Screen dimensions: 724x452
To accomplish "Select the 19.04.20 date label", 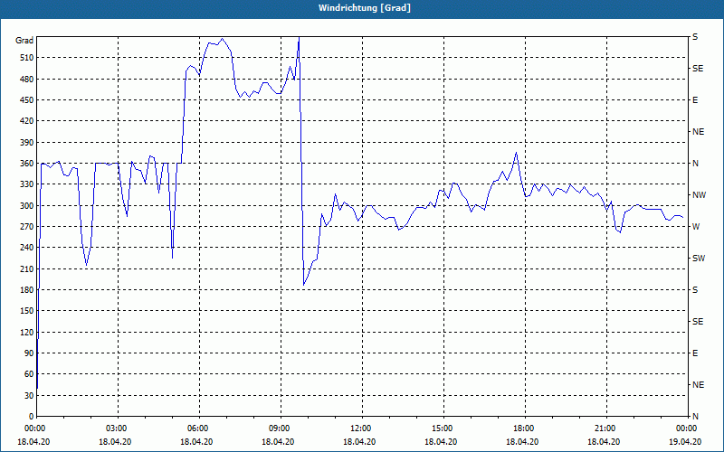I will [x=685, y=441].
